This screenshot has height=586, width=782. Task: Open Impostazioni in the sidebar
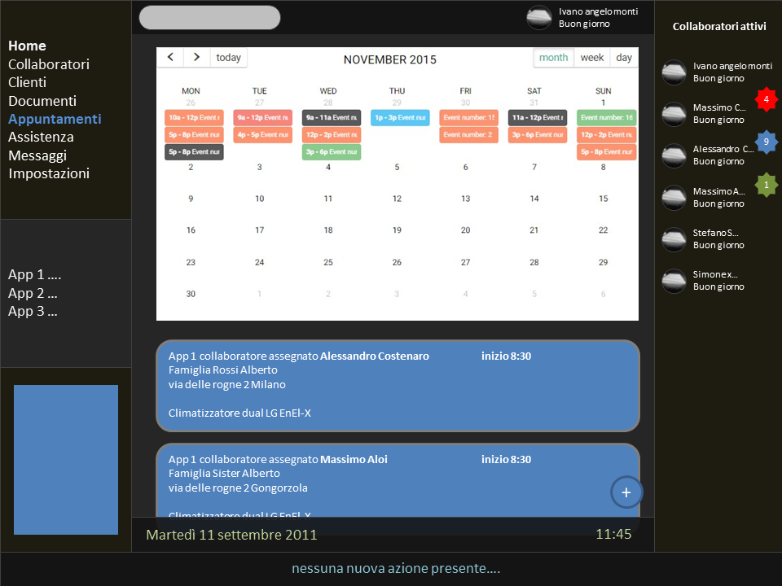click(49, 173)
